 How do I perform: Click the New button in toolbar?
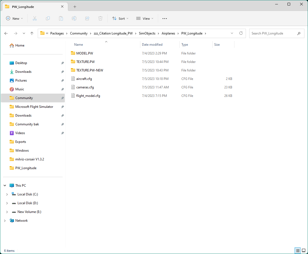pos(14,18)
